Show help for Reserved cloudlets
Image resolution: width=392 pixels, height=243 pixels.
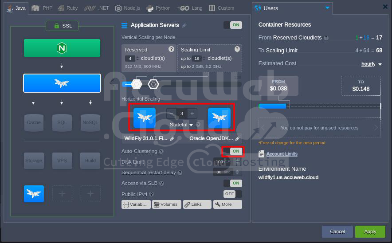[171, 49]
